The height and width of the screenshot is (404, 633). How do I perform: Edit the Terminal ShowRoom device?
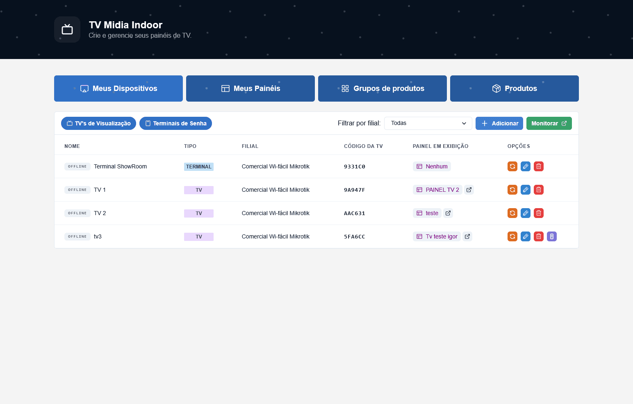[x=526, y=166]
